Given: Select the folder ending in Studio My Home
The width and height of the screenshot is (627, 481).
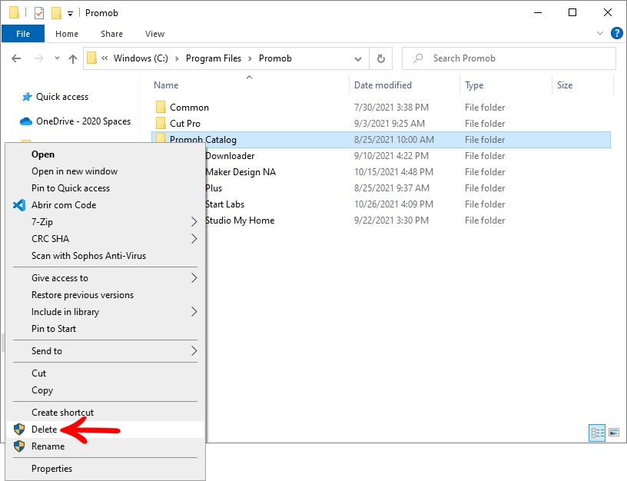Looking at the screenshot, I should click(x=240, y=221).
